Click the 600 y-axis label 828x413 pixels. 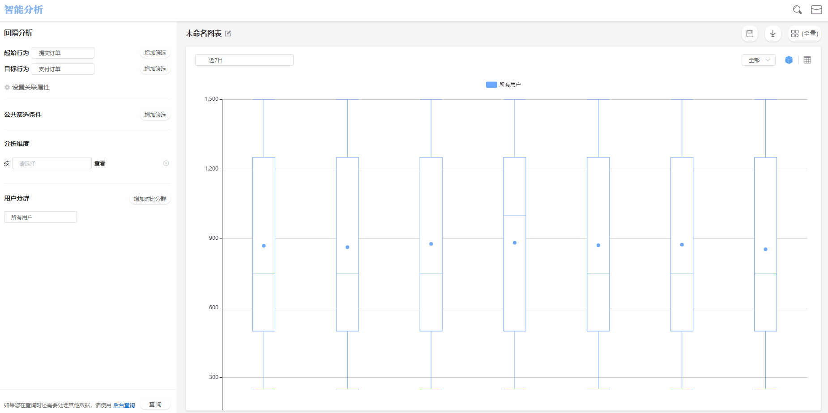click(x=213, y=307)
